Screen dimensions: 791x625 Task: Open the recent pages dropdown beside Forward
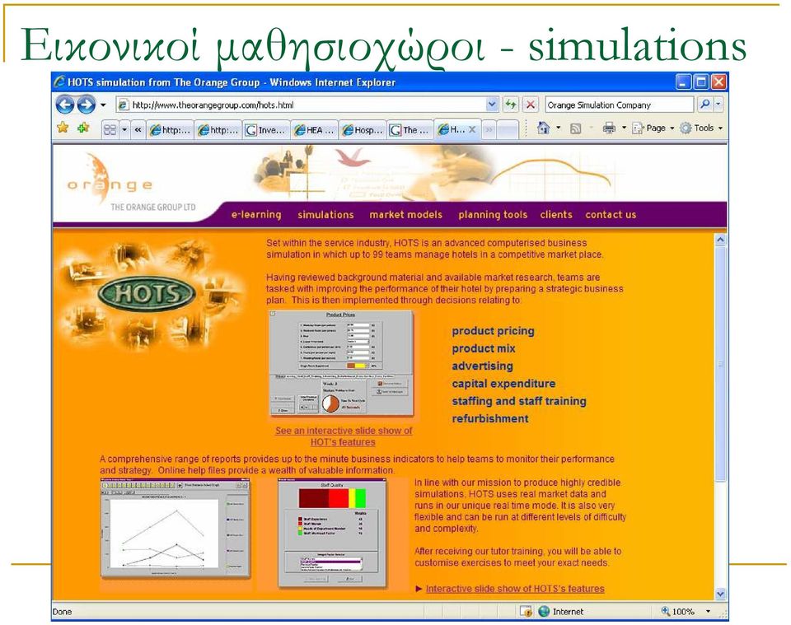(103, 105)
